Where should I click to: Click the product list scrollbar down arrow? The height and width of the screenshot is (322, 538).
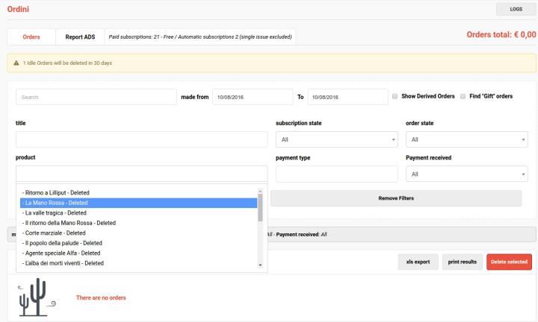[261, 265]
